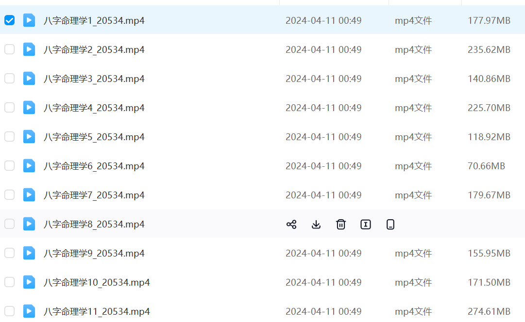The width and height of the screenshot is (525, 322).
Task: Click the mp4文件 type cell of 八字命理学11
Action: (x=413, y=311)
